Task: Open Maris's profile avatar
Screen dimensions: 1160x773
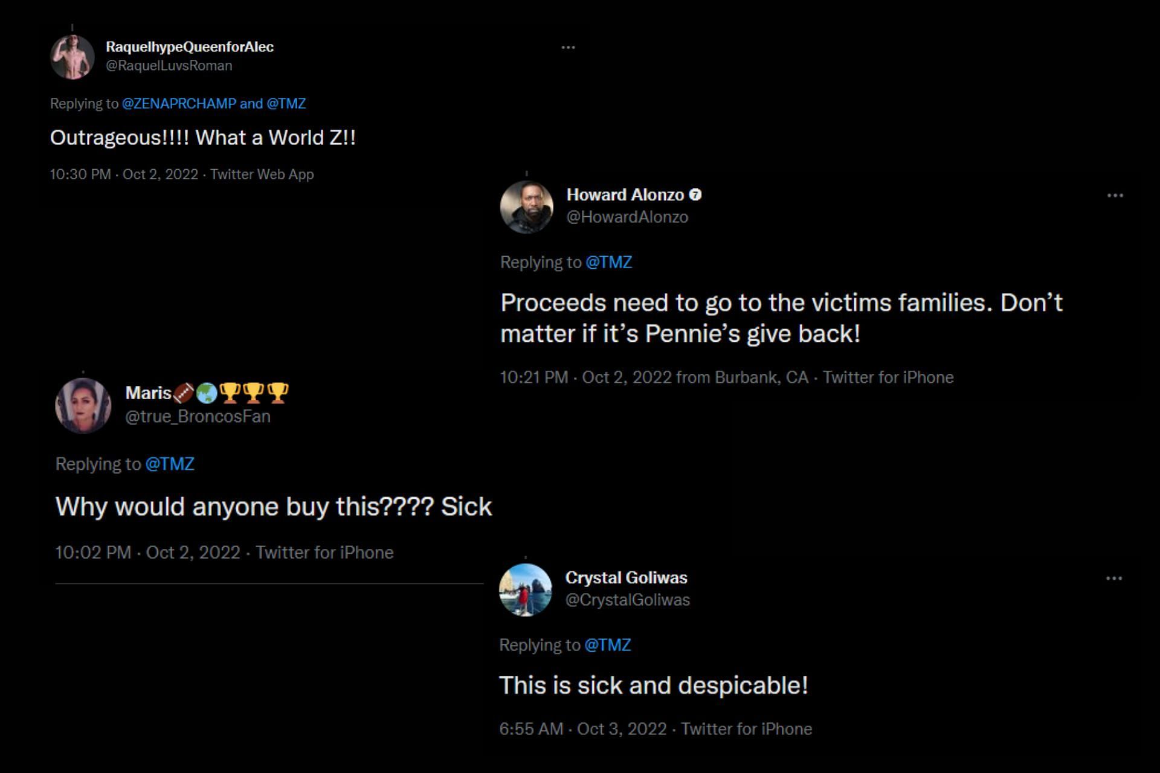Action: coord(83,405)
